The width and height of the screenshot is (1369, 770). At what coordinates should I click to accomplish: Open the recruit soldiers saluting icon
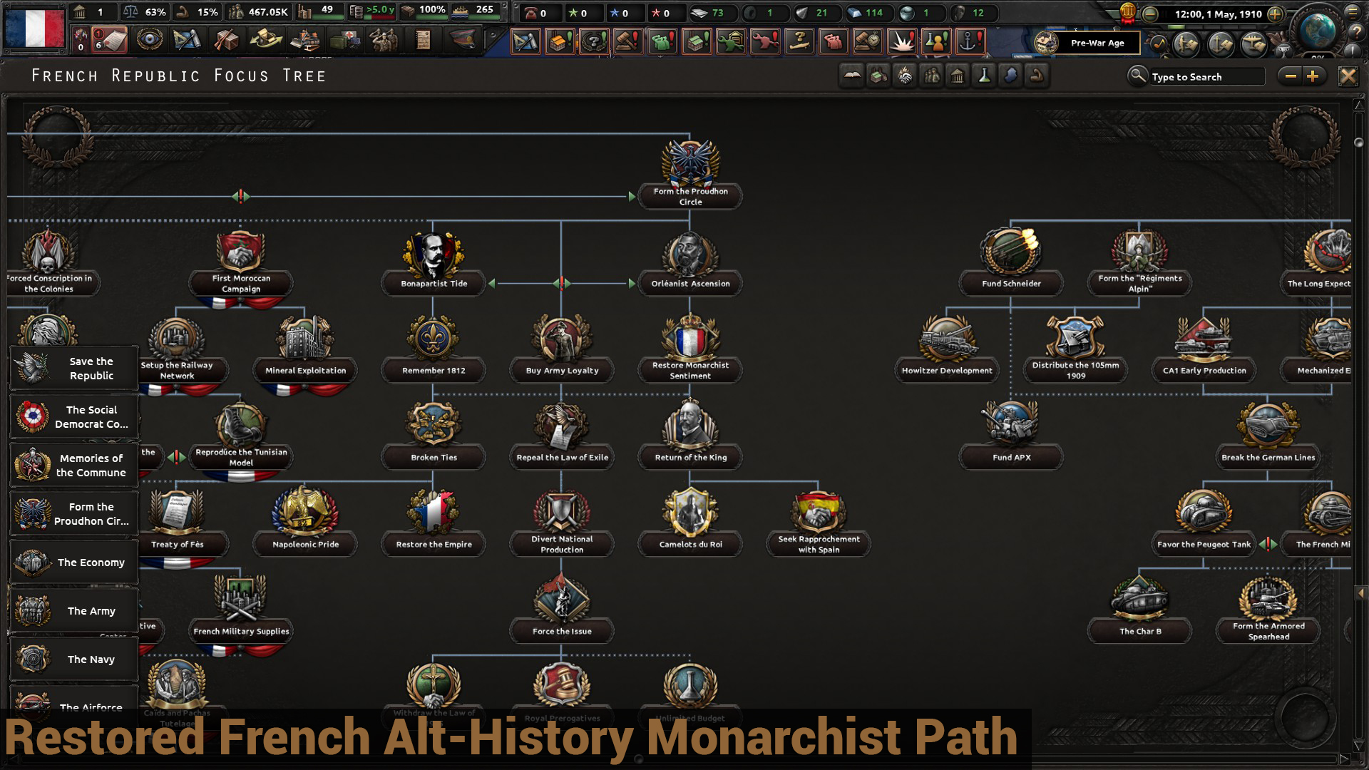[384, 40]
